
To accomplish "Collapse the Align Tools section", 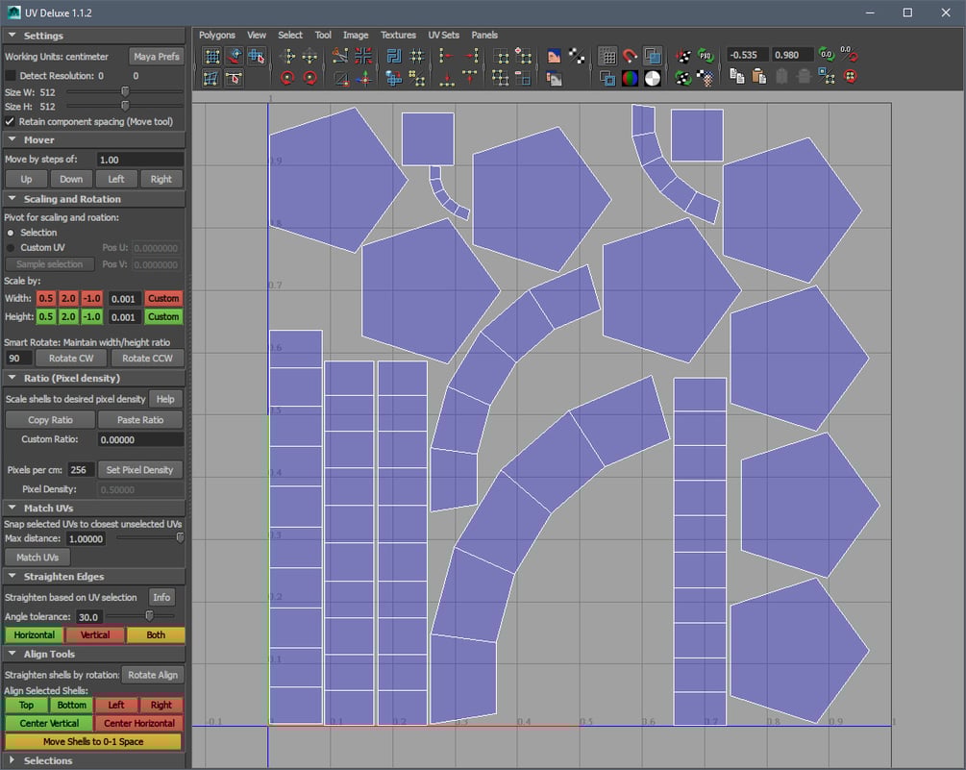I will click(12, 654).
